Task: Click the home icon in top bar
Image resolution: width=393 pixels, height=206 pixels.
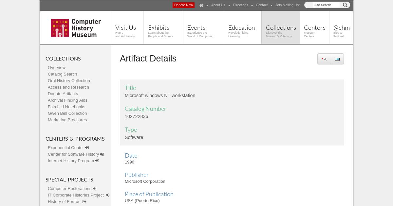Action: pos(201,5)
